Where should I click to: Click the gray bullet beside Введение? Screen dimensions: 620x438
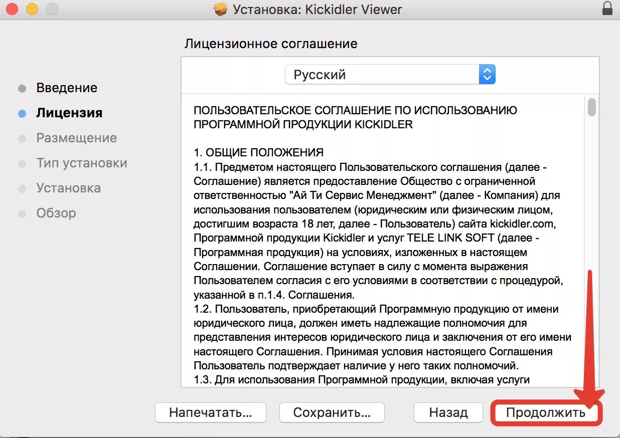pyautogui.click(x=22, y=89)
